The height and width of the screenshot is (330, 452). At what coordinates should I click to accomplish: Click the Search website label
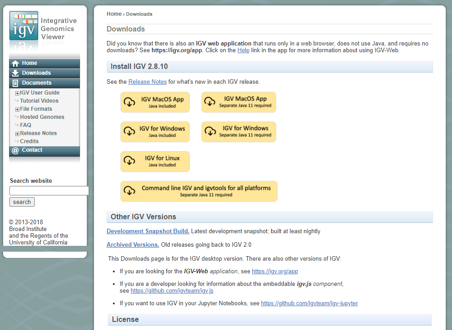31,181
